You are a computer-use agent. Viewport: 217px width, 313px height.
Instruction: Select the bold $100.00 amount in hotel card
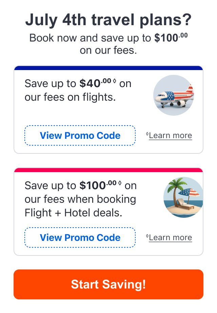[98, 185]
